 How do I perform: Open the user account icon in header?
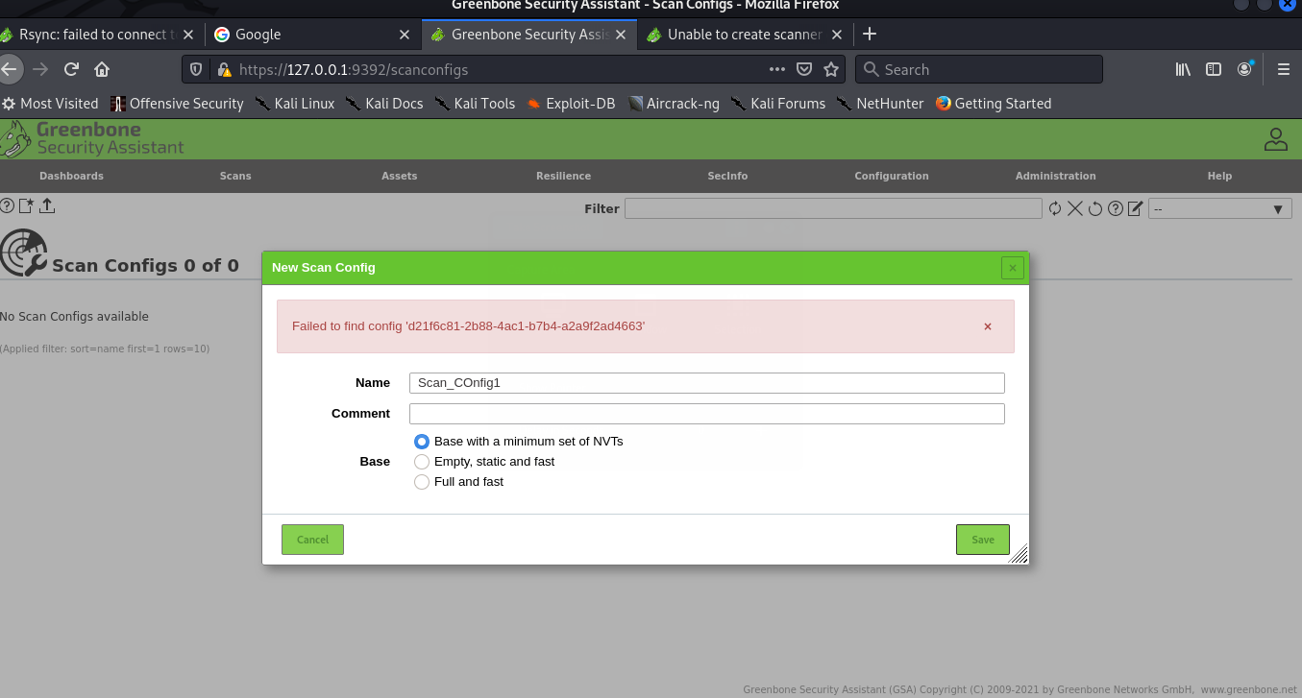point(1275,139)
